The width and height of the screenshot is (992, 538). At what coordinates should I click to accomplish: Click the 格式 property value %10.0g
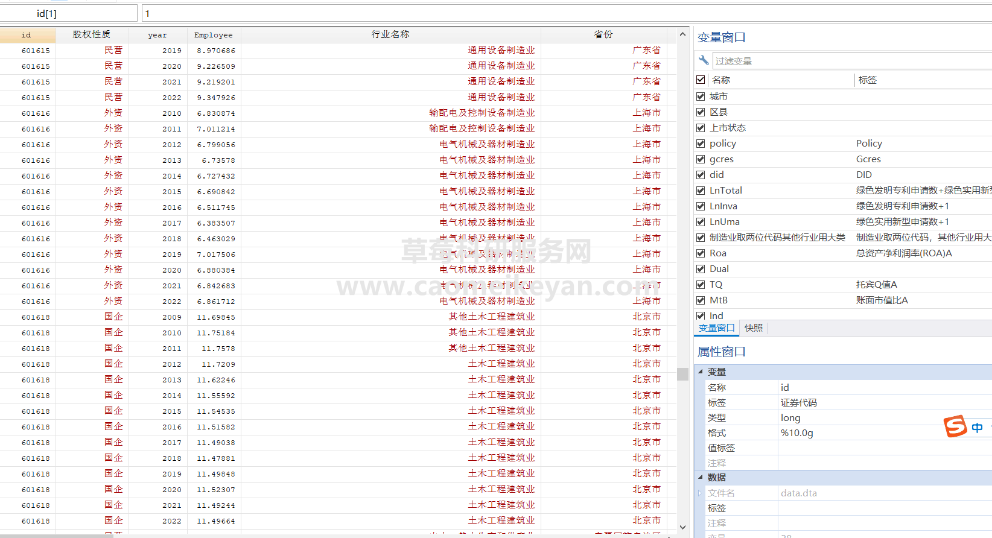point(796,432)
